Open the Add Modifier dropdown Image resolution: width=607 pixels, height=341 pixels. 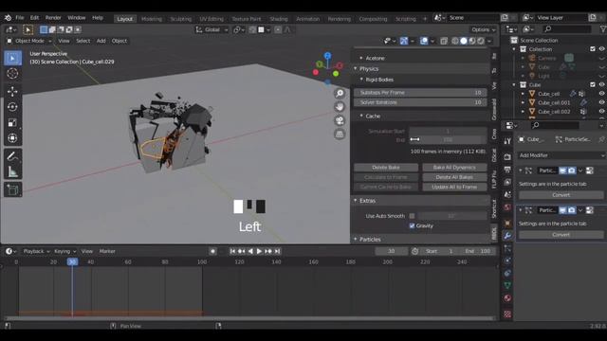coord(561,155)
